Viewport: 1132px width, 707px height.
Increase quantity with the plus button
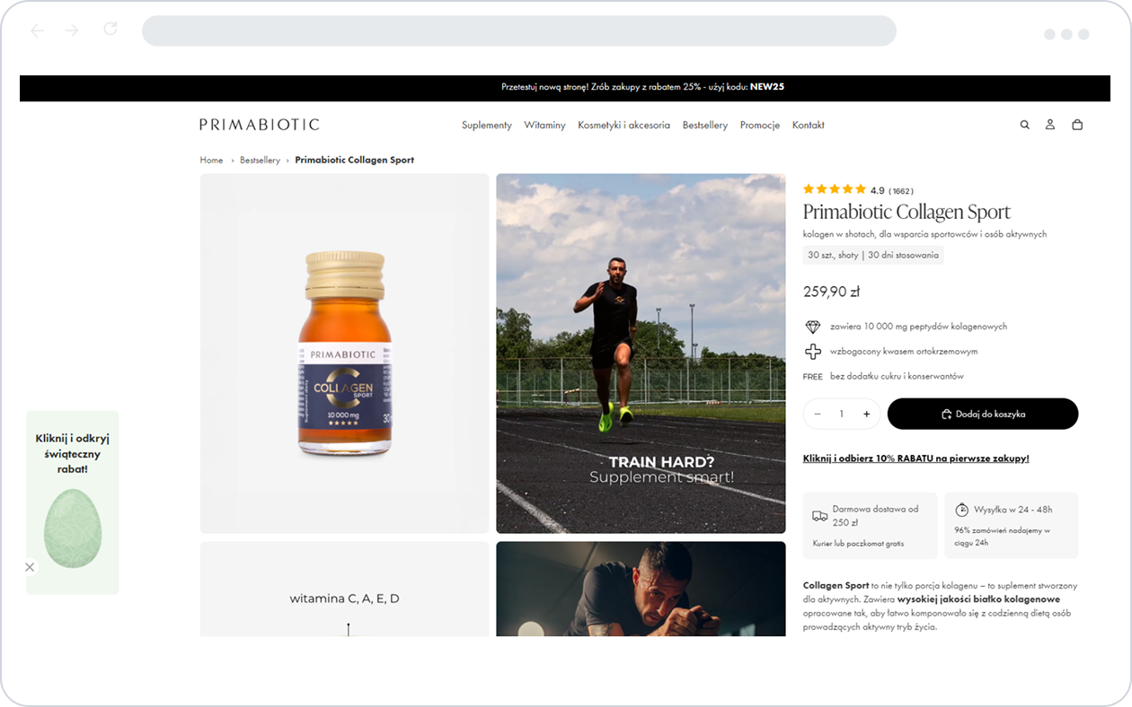click(866, 414)
